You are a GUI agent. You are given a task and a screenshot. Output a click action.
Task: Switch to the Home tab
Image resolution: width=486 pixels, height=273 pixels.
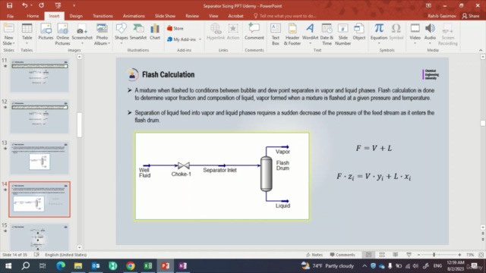(x=33, y=16)
